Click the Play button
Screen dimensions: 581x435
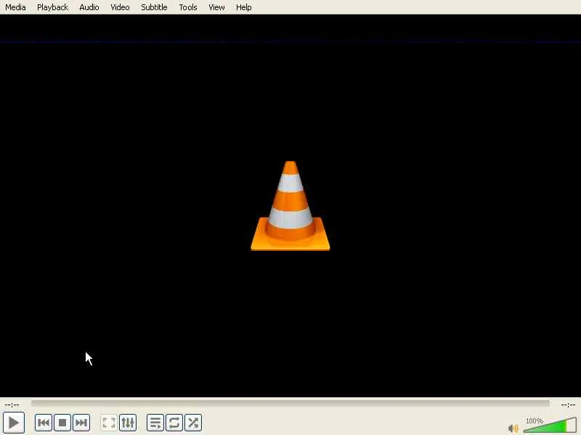pos(14,423)
